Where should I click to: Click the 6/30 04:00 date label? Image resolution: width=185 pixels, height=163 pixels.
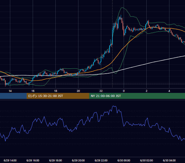[x=169, y=160]
